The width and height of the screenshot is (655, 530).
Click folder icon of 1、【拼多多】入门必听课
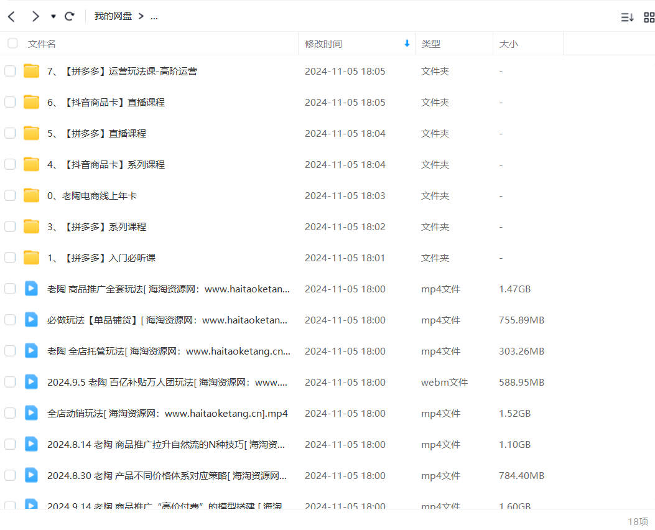31,258
